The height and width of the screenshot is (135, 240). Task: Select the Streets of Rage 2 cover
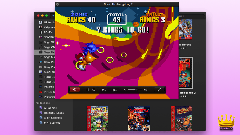click(139, 118)
